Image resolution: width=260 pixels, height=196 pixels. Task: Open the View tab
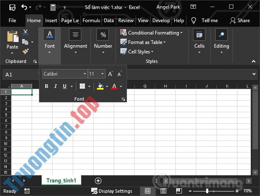pos(143,21)
